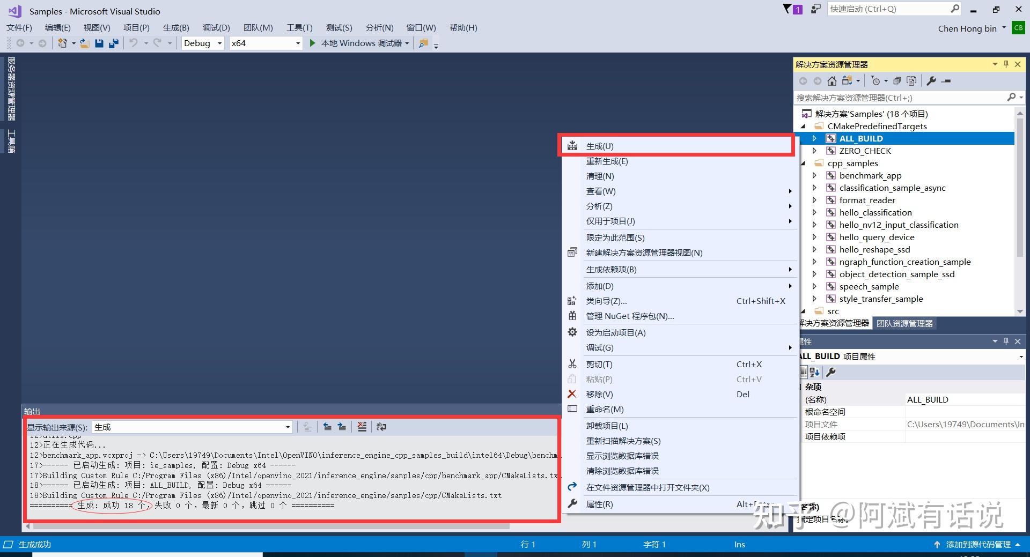Click the Save All toolbar icon
This screenshot has width=1030, height=557.
coord(114,43)
